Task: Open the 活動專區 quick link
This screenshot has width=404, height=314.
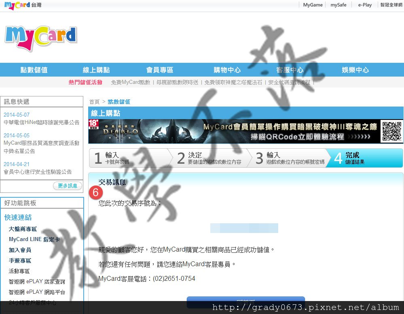Action: 19,271
